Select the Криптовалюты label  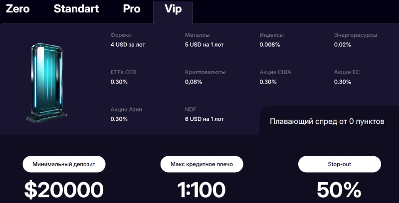point(205,72)
